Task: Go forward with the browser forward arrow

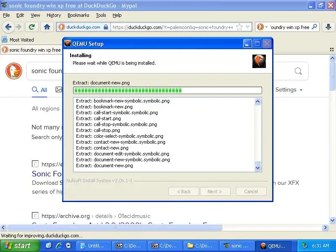Action: click(19, 27)
